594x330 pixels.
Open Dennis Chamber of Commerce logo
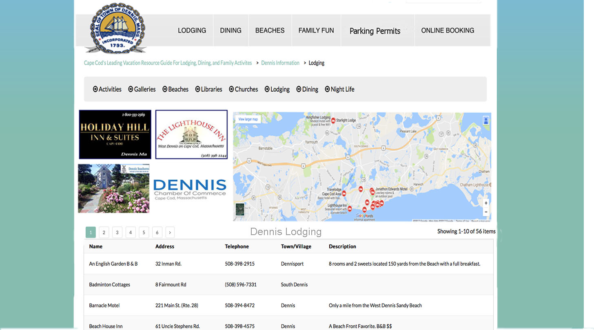point(190,189)
